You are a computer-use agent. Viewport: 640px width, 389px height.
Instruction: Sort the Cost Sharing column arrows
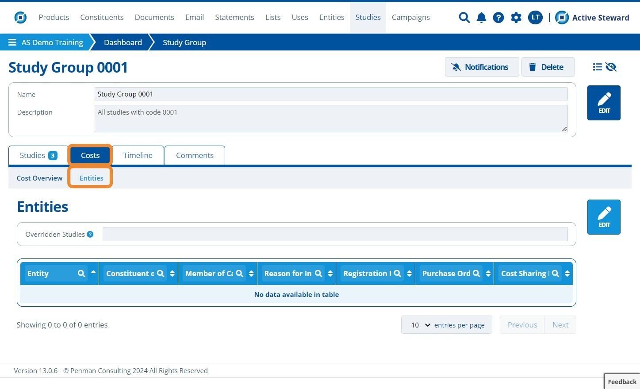click(567, 273)
